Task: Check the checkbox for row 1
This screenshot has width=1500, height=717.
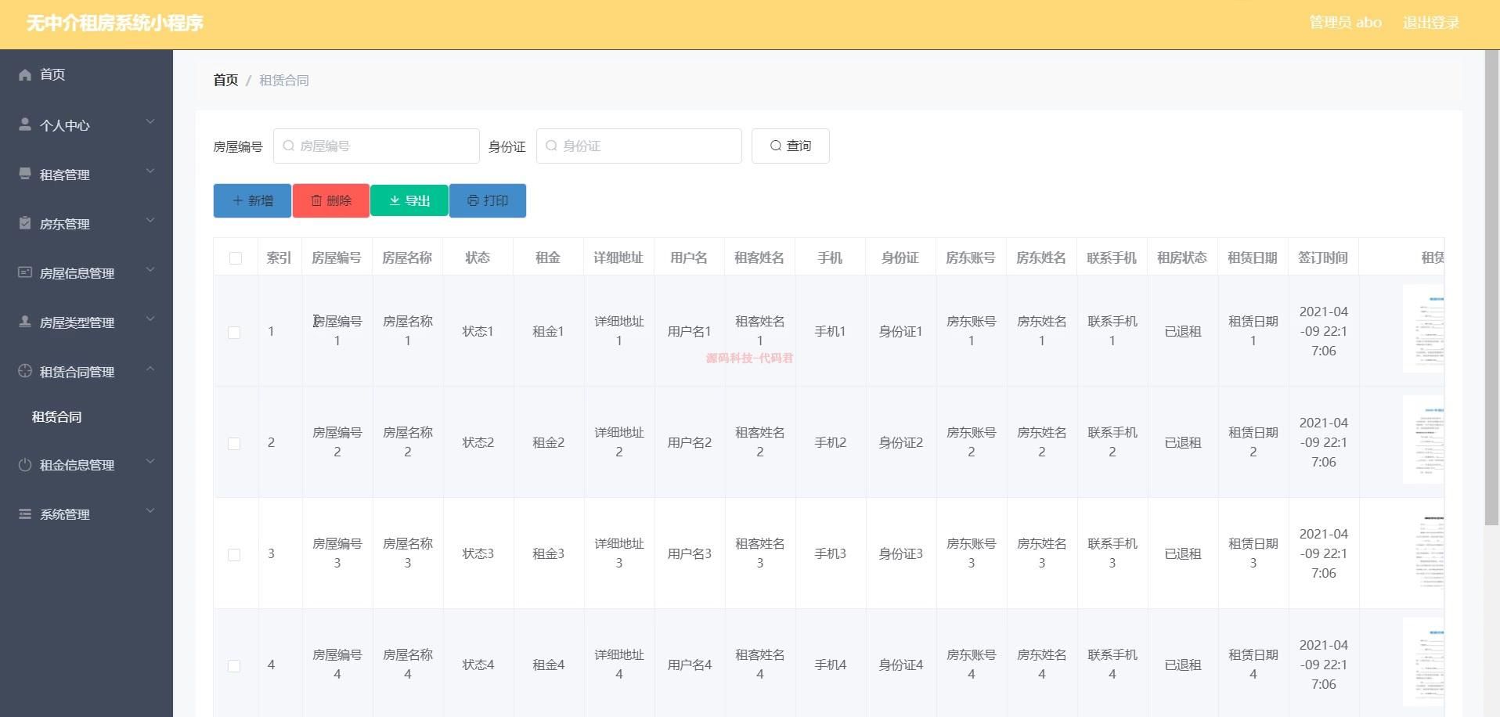Action: click(x=234, y=333)
